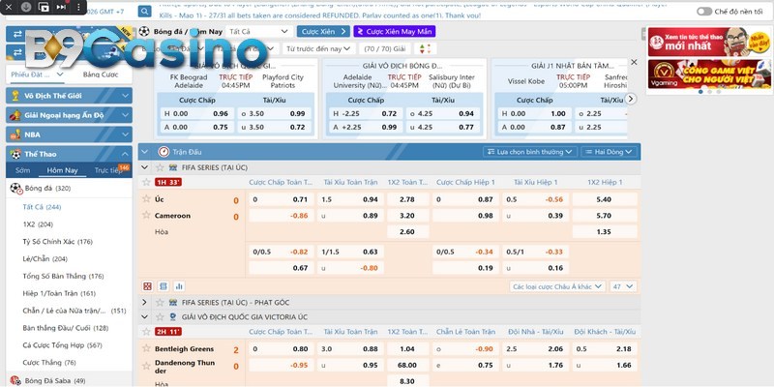Collapse the Thể Thao section
This screenshot has width=774, height=387.
69,154
